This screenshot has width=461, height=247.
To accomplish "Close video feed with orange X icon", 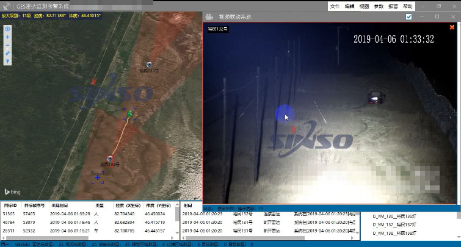I will 453,16.
